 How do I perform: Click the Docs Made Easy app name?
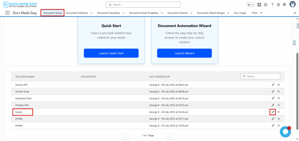tap(25, 13)
